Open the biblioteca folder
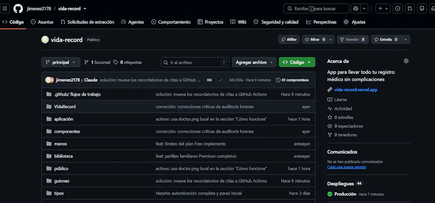 (64, 156)
